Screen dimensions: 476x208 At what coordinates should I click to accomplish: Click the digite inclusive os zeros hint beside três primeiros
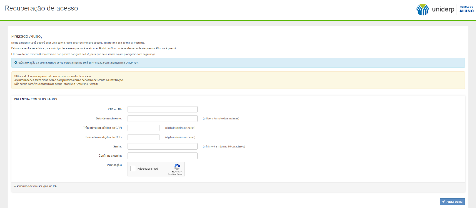(x=180, y=128)
